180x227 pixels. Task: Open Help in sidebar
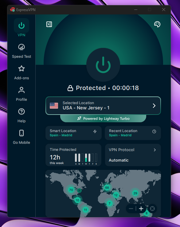point(22,115)
